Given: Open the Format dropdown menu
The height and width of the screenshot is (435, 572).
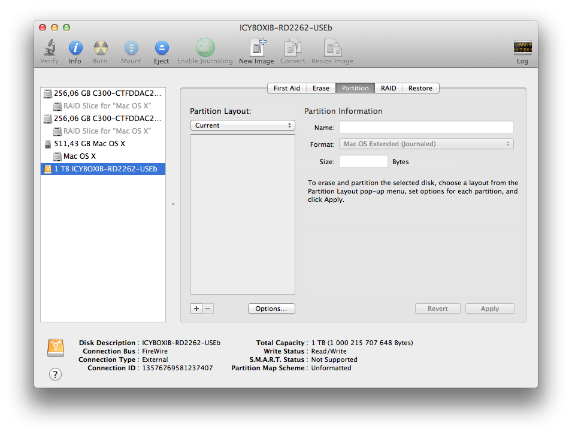Looking at the screenshot, I should click(x=426, y=144).
